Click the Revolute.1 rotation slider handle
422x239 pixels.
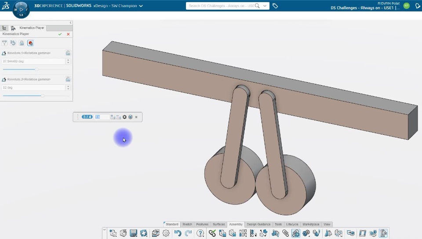pos(36,69)
